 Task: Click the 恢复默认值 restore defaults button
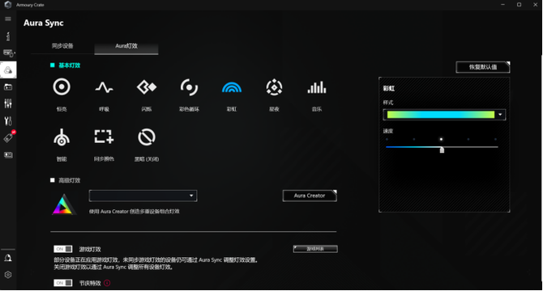[x=483, y=67]
